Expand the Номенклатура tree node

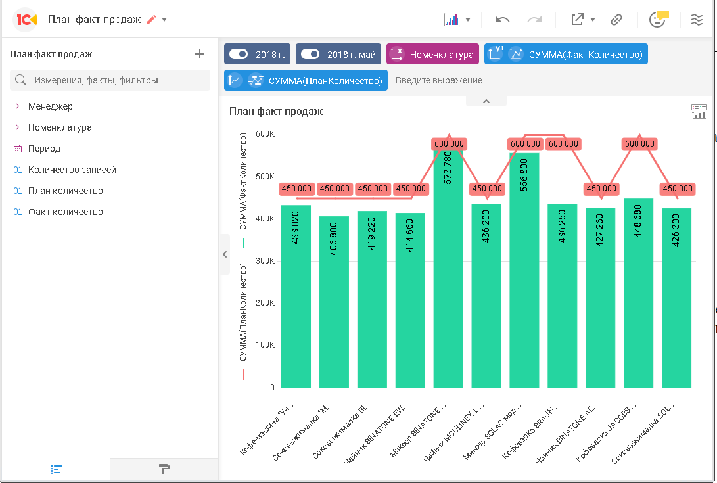(x=18, y=127)
